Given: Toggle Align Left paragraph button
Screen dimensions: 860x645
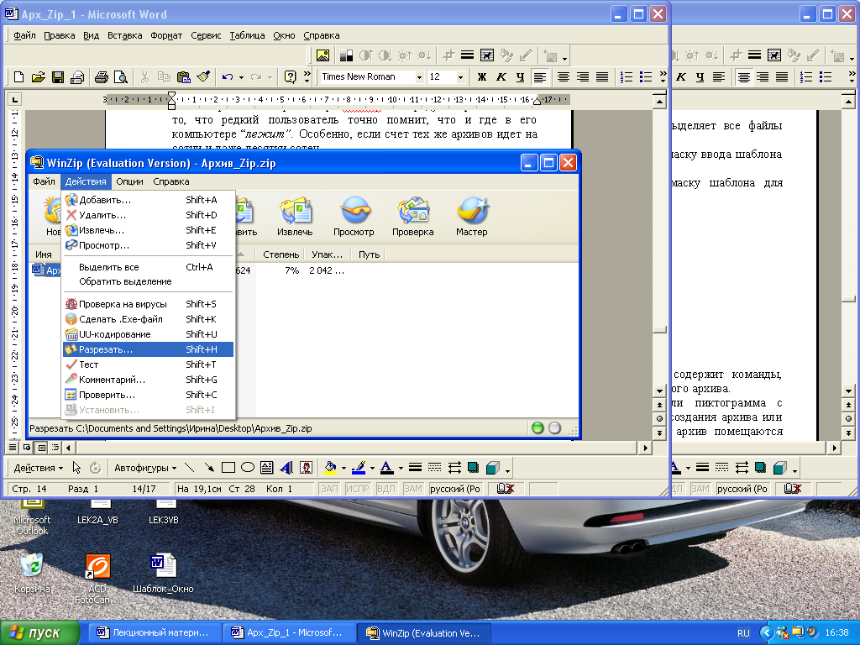Looking at the screenshot, I should [540, 76].
